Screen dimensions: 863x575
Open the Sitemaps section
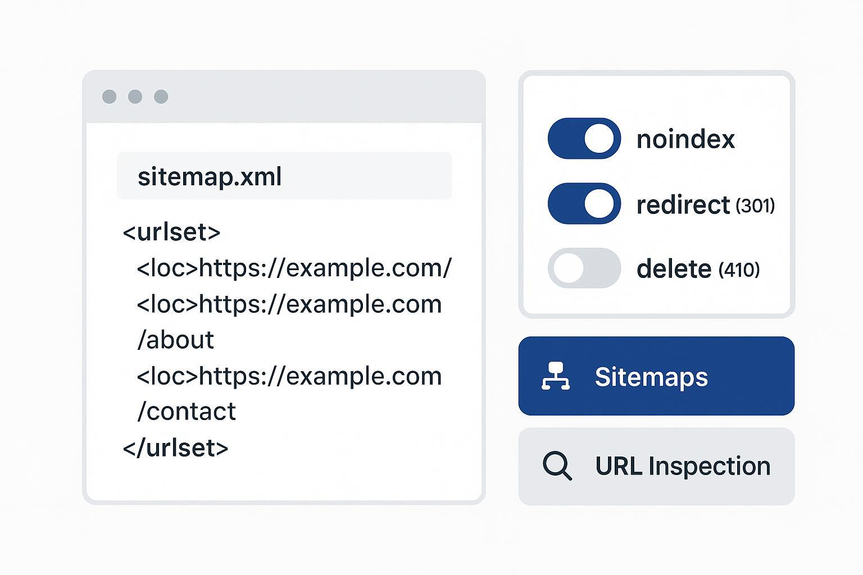tap(656, 376)
